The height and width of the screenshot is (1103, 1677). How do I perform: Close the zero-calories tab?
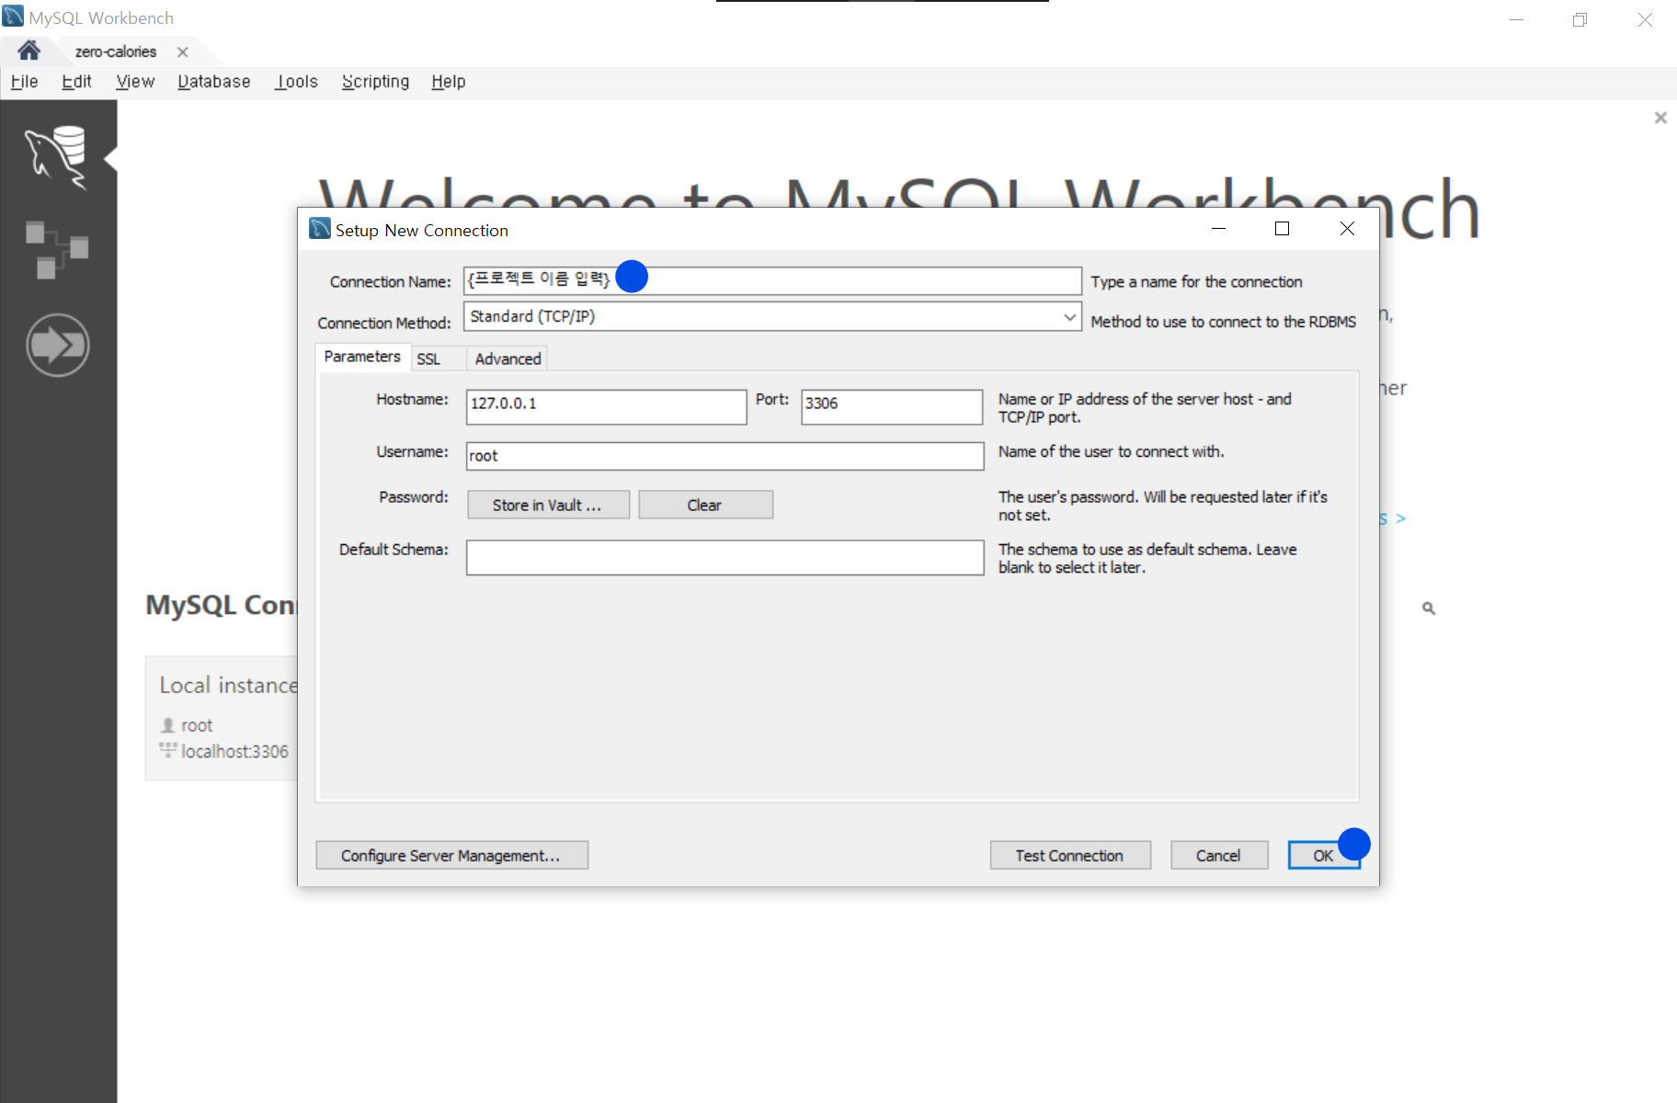coord(183,51)
